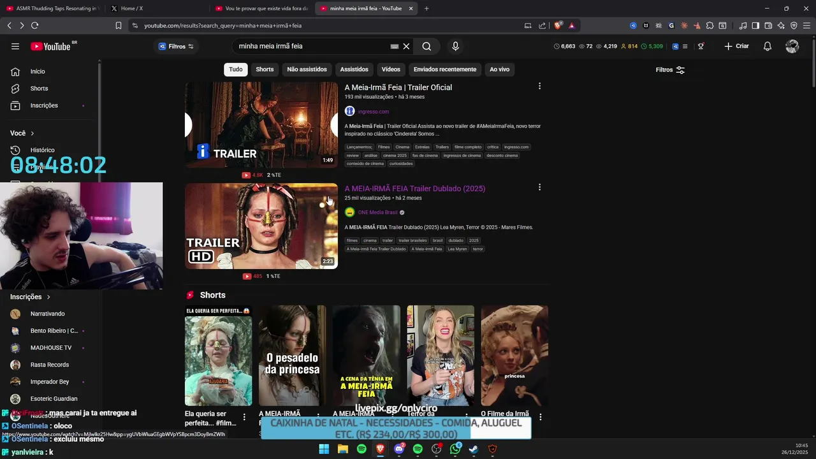Play the first trailer thumbnail (1:49)
Viewport: 816px width, 459px height.
pos(261,125)
